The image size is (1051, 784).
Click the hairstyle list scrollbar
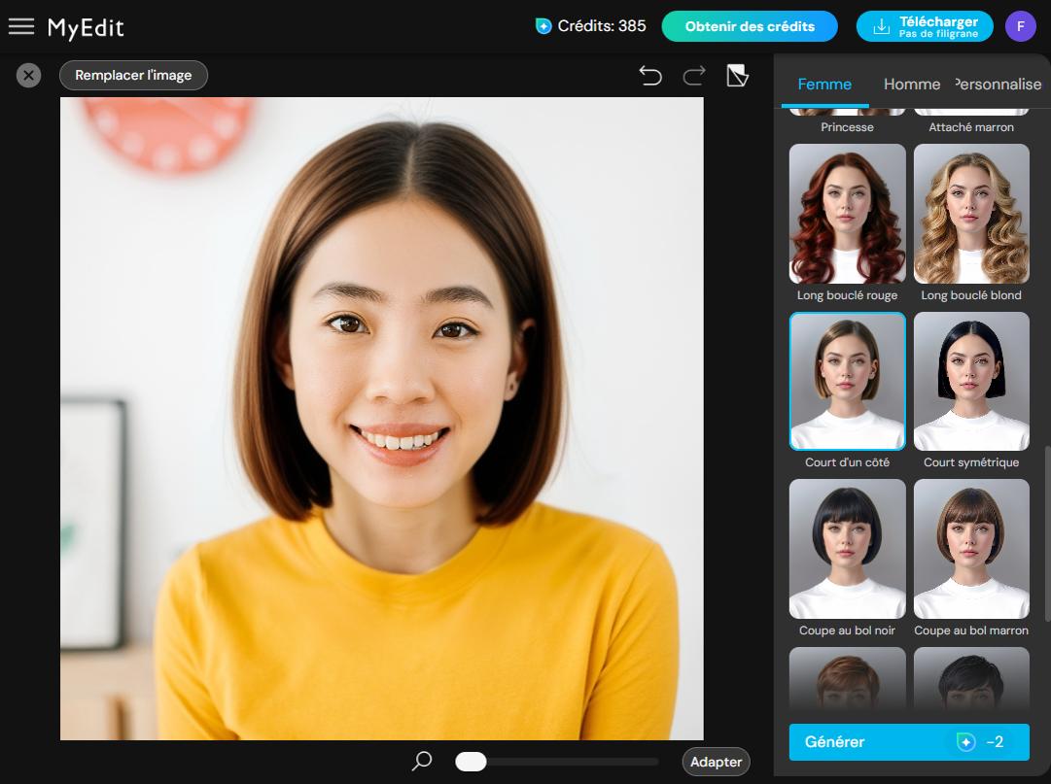pos(1047,533)
